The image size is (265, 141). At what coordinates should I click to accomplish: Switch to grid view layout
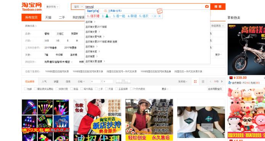[x=195, y=82]
